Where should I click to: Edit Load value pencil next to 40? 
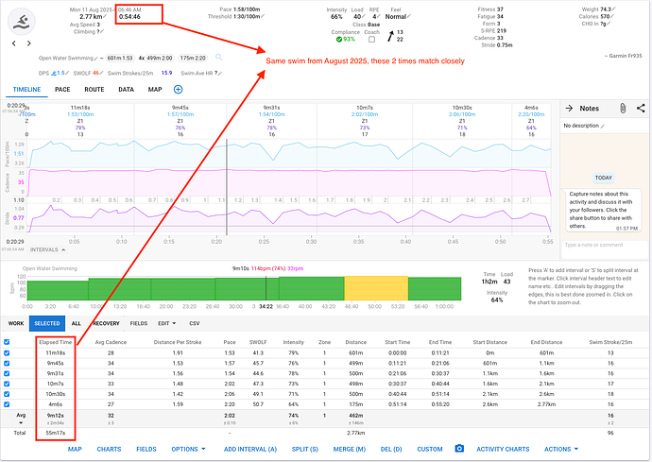(364, 17)
